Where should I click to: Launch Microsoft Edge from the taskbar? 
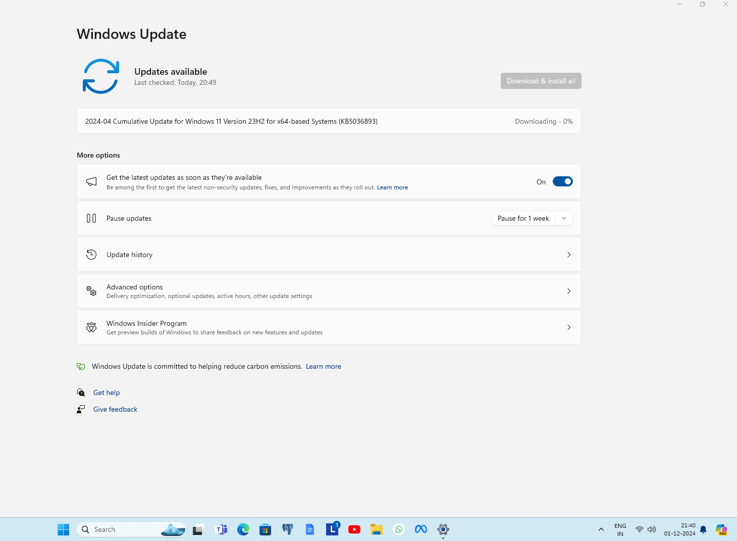tap(243, 529)
